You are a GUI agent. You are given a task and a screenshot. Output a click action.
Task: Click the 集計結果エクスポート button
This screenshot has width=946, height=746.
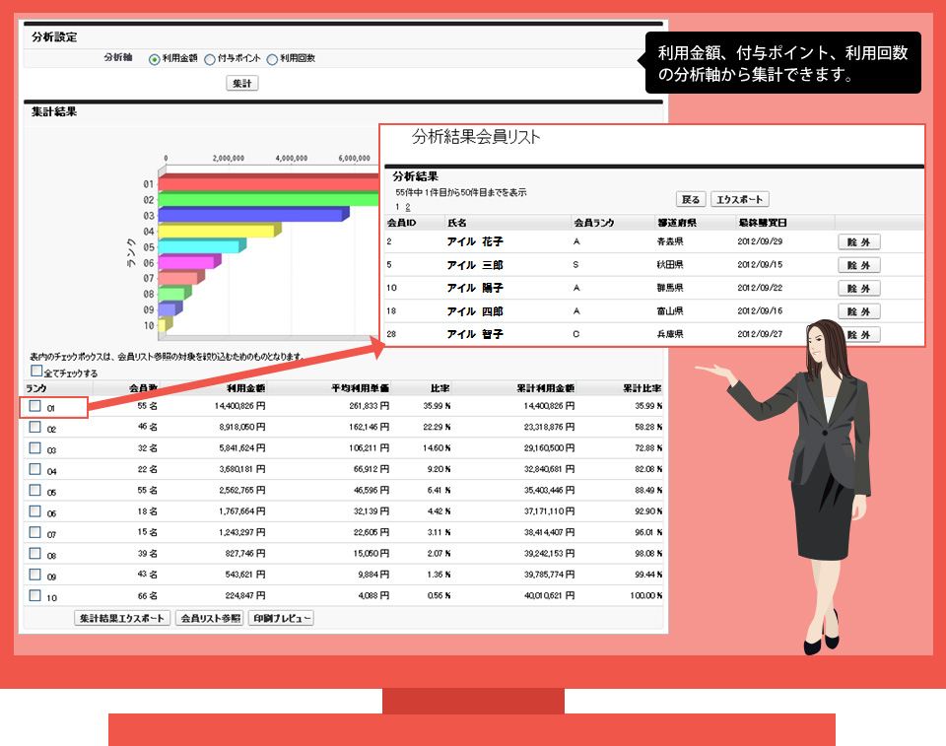122,618
